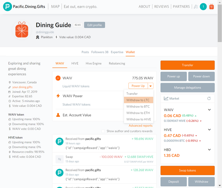Click the orange WAIV token icon
This screenshot has width=222, height=188.
[x=58, y=78]
